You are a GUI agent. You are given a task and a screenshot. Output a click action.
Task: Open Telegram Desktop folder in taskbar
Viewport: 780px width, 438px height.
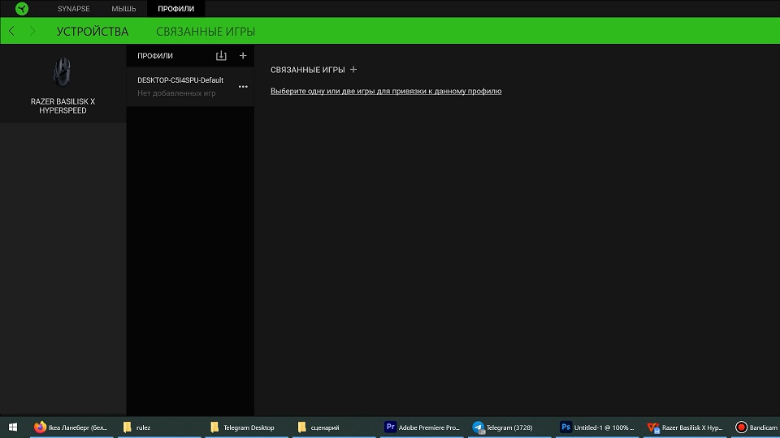click(x=247, y=427)
